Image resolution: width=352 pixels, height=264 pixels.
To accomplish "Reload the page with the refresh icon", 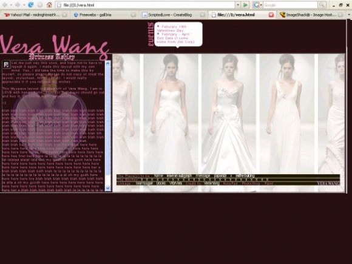I will (30, 5).
